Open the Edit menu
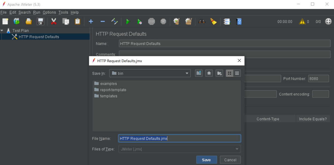Image resolution: width=334 pixels, height=165 pixels. pos(13,12)
